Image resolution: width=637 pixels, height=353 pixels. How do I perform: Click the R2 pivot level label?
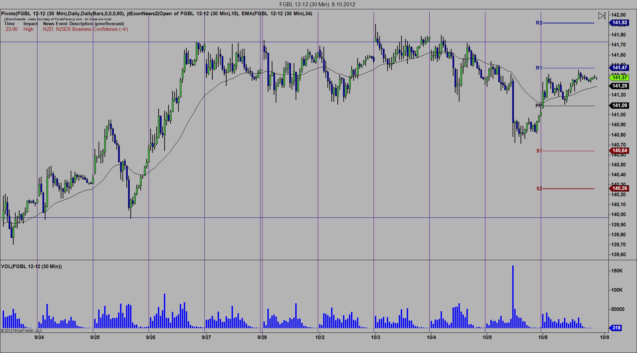[539, 23]
